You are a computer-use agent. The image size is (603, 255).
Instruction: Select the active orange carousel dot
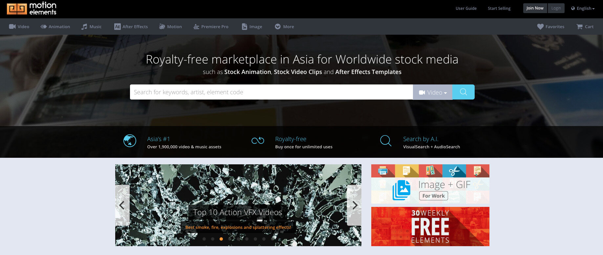[x=221, y=239]
